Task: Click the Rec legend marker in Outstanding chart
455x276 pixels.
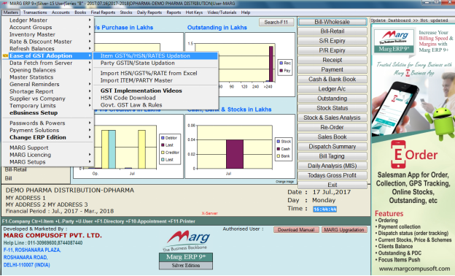Action: pyautogui.click(x=281, y=63)
